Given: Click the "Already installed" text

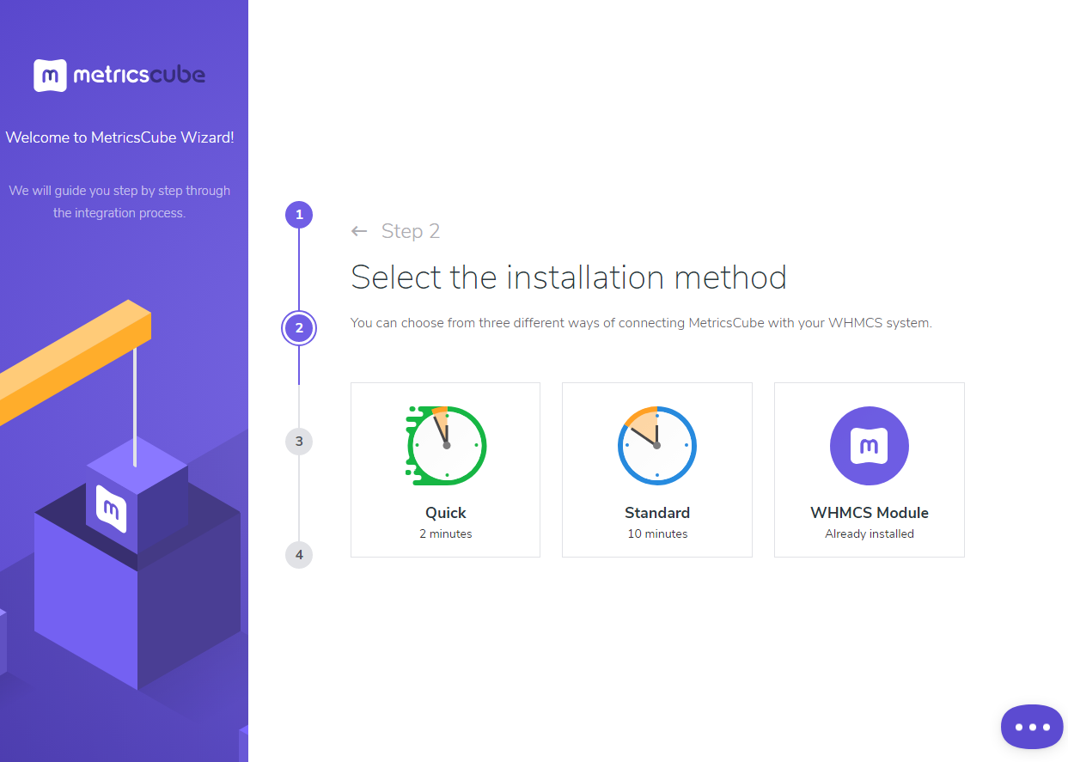Looking at the screenshot, I should pyautogui.click(x=870, y=533).
